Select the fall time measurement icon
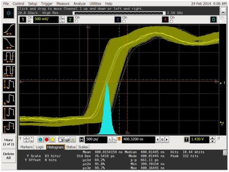The width and height of the screenshot is (229, 172). pyautogui.click(x=9, y=44)
